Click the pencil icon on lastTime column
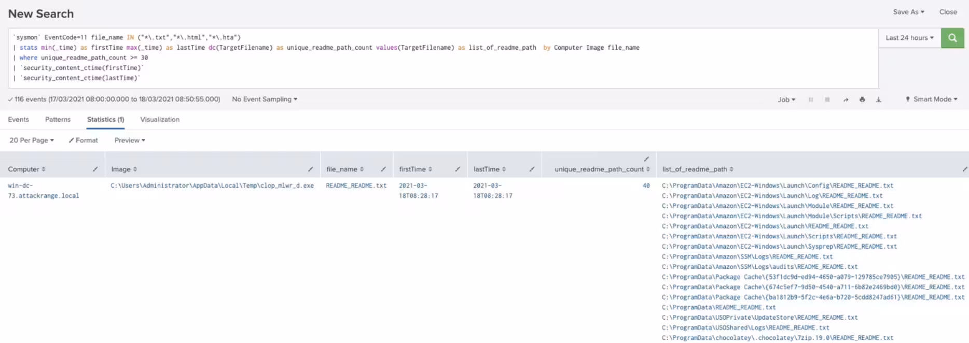969x343 pixels. point(532,169)
